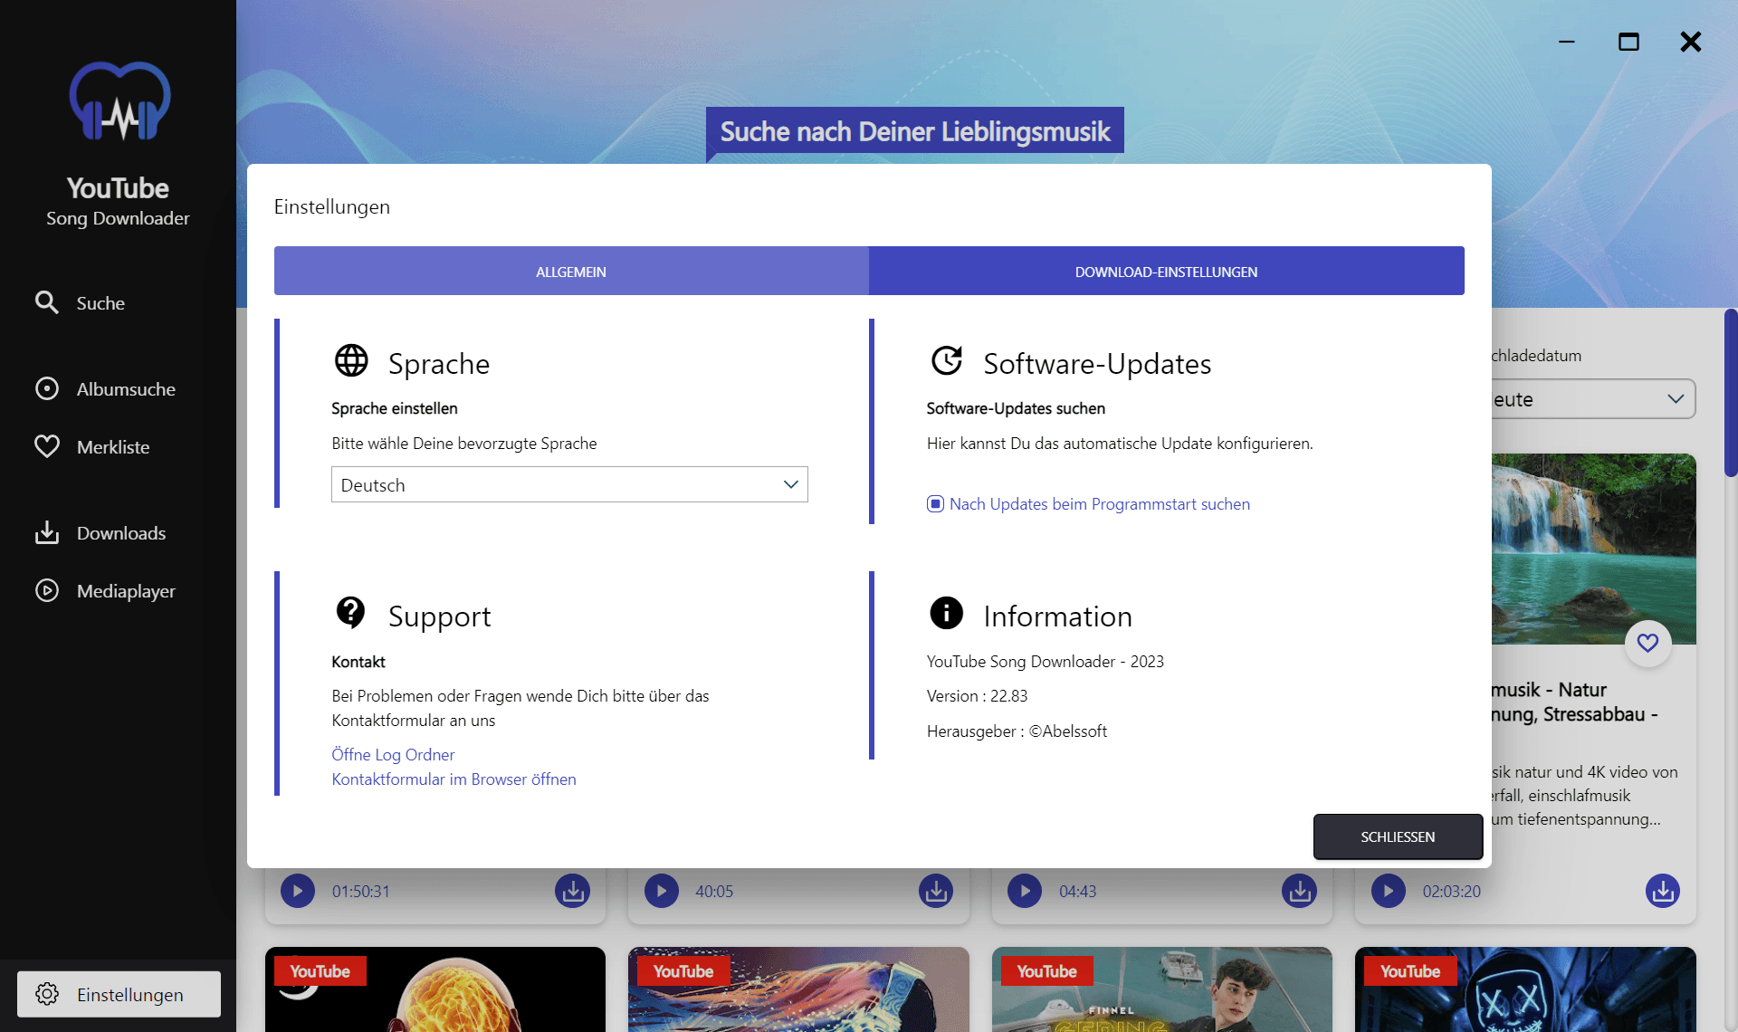
Task: Download the track lasting 02:03:20
Action: pyautogui.click(x=1663, y=891)
